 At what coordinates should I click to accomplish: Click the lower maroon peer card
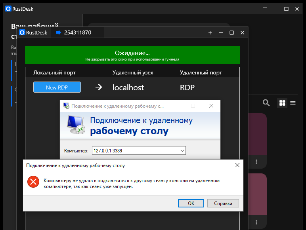click(257, 194)
